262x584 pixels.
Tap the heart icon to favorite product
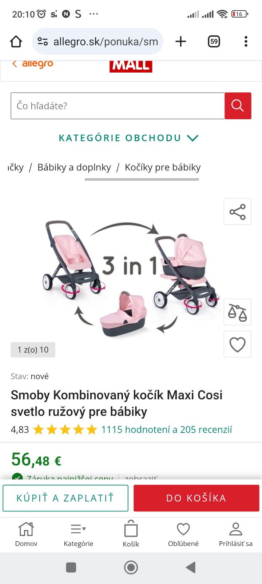pyautogui.click(x=238, y=344)
